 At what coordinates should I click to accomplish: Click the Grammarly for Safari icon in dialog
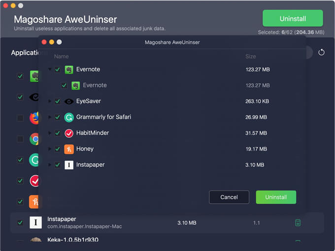pyautogui.click(x=69, y=117)
